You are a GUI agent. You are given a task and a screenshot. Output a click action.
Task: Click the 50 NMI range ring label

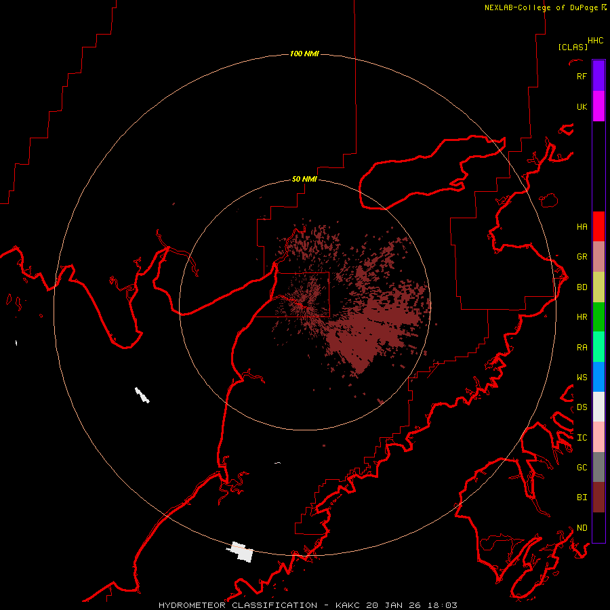point(304,179)
